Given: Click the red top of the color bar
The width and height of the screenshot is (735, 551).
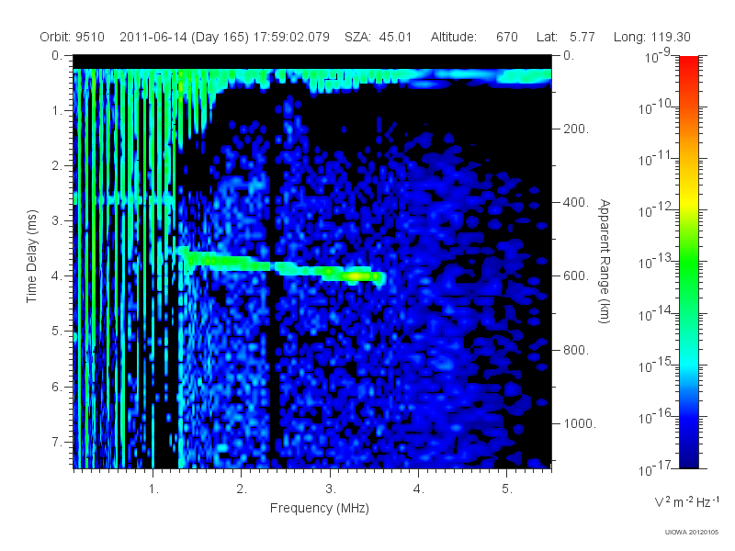Looking at the screenshot, I should click(689, 63).
